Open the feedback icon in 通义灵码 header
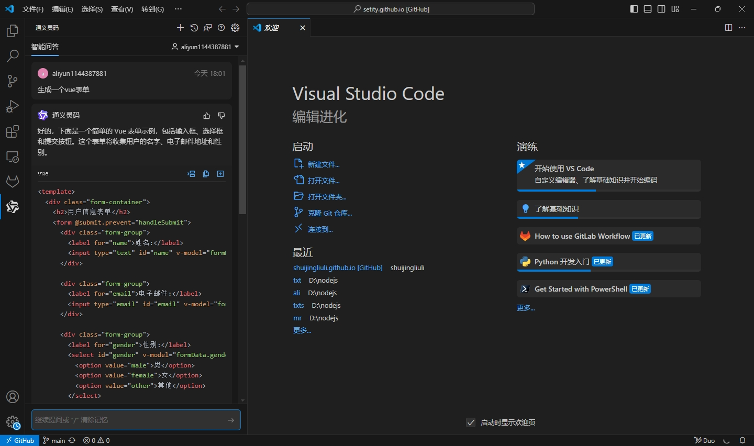 point(208,28)
